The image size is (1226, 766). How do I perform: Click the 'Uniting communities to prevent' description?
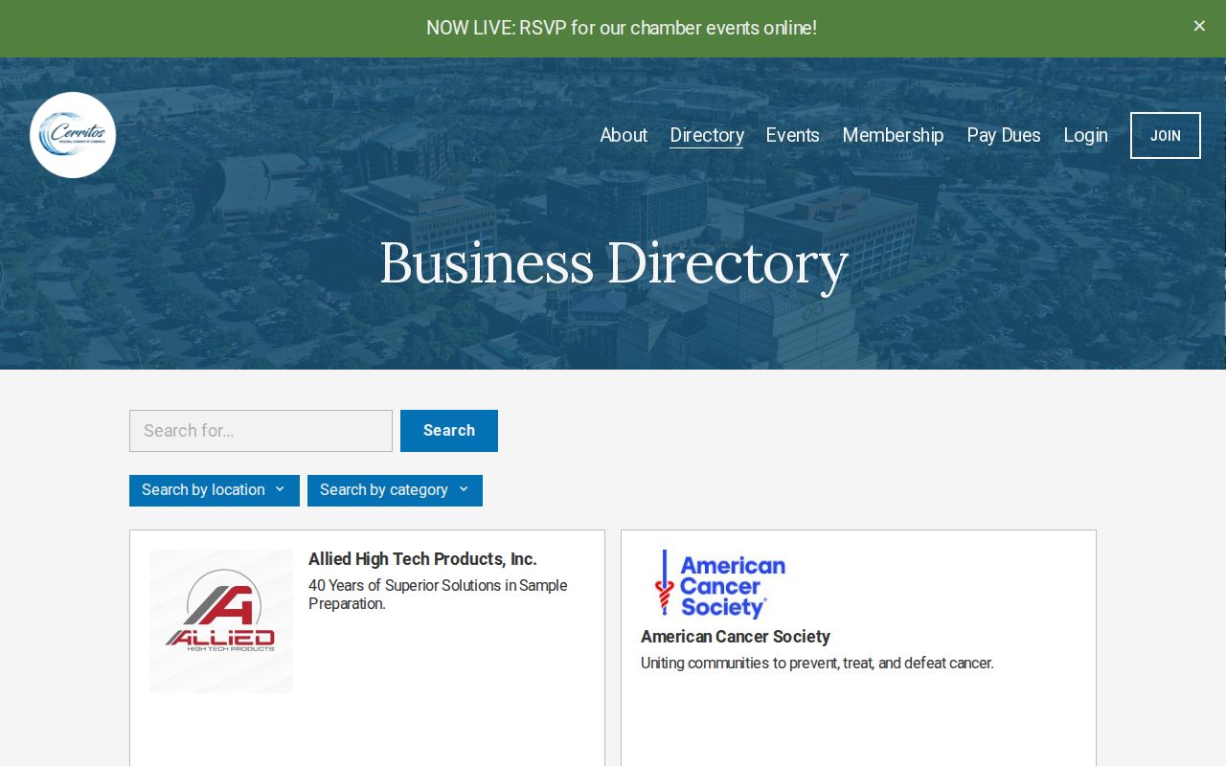coord(817,663)
